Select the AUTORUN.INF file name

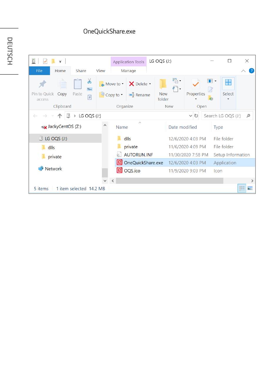[x=138, y=155]
